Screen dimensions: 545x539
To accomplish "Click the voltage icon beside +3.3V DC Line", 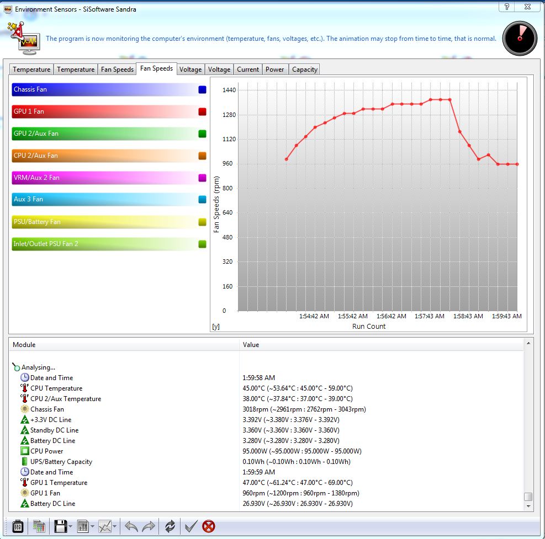I will click(x=24, y=419).
